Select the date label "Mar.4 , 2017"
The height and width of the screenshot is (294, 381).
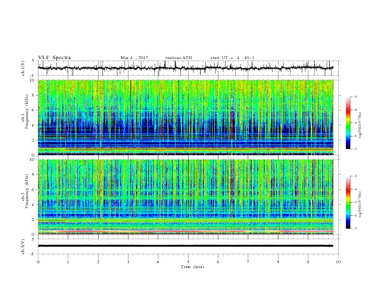click(134, 58)
